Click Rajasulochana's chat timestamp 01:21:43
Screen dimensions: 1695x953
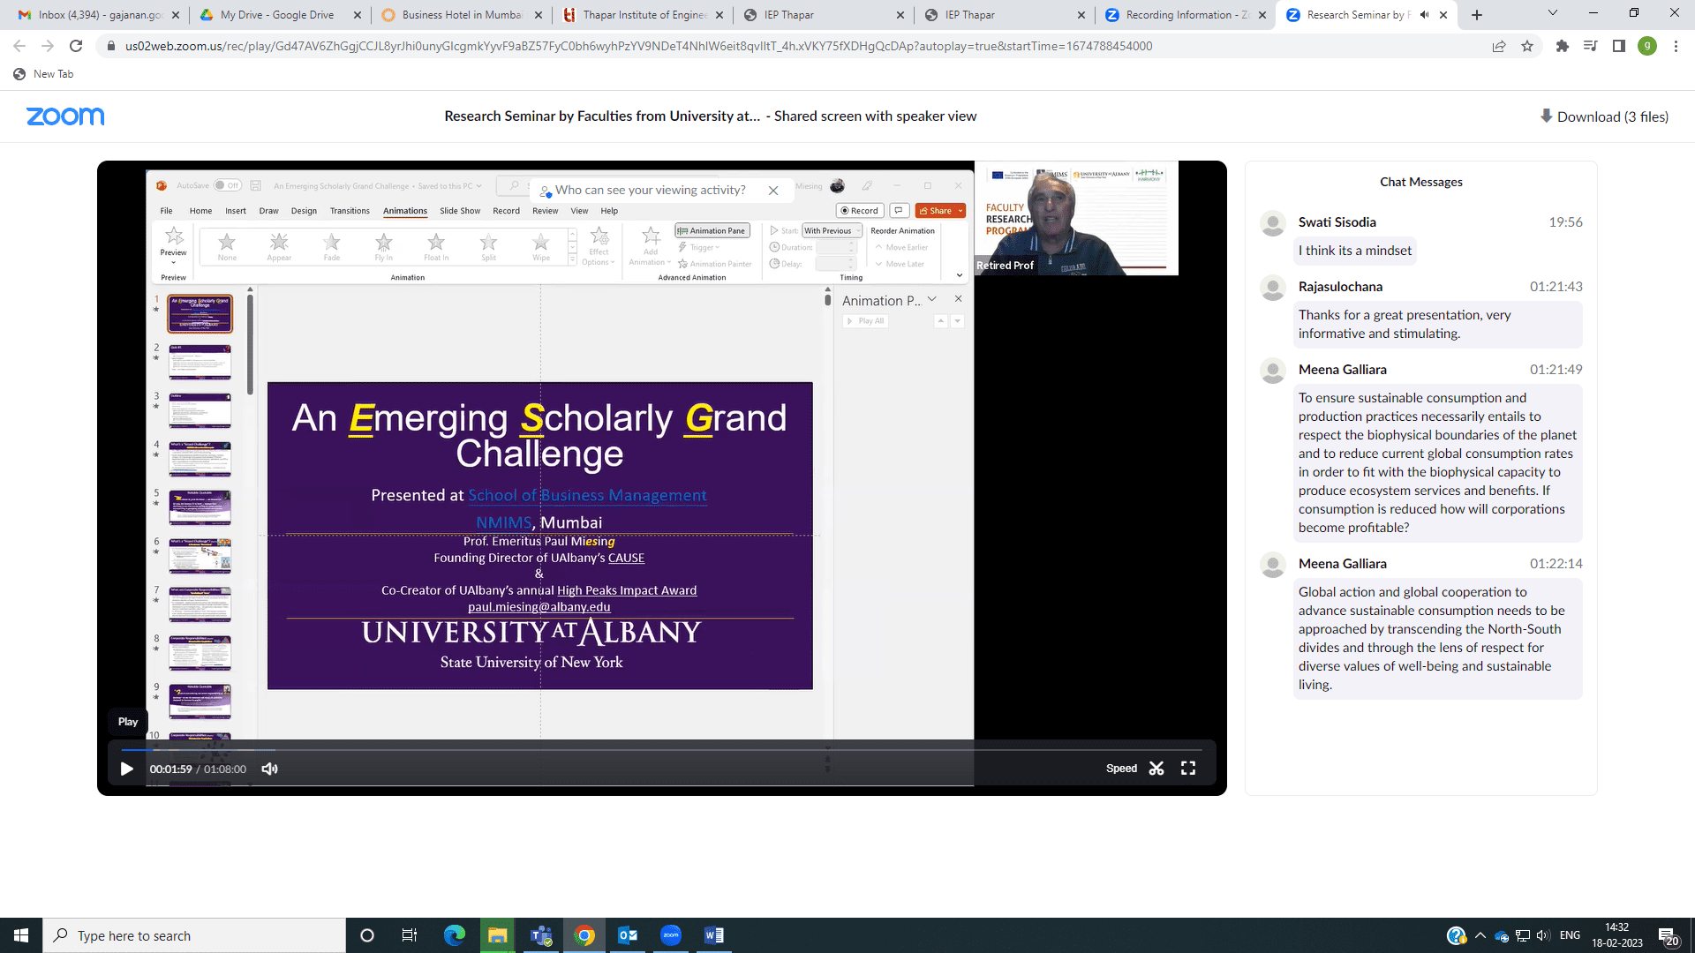click(1556, 287)
